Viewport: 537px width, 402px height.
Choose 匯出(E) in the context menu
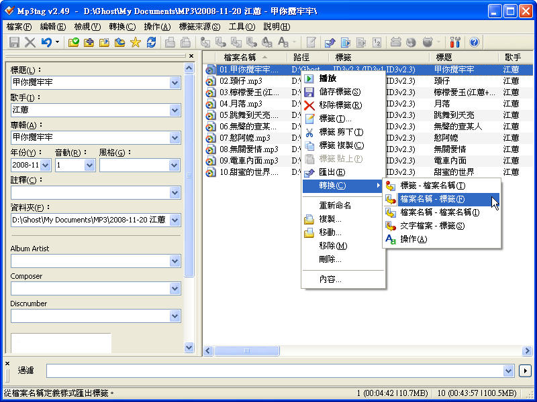click(x=343, y=172)
